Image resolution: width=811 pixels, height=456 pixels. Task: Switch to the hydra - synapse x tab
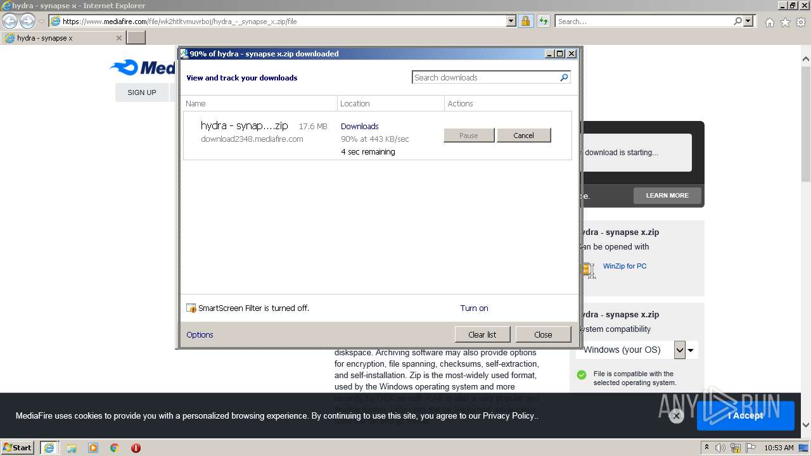click(63, 38)
